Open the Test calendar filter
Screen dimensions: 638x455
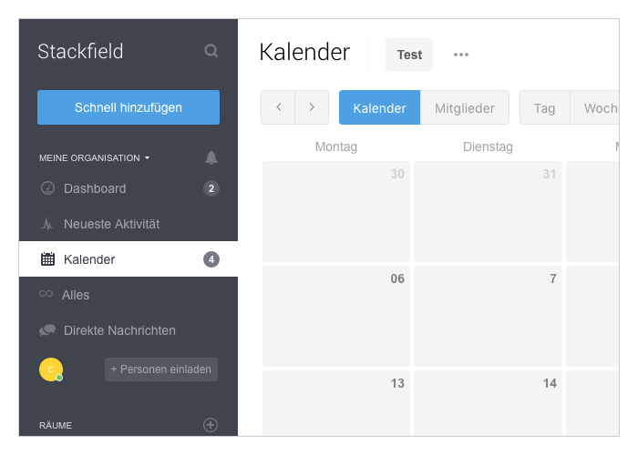pyautogui.click(x=409, y=55)
